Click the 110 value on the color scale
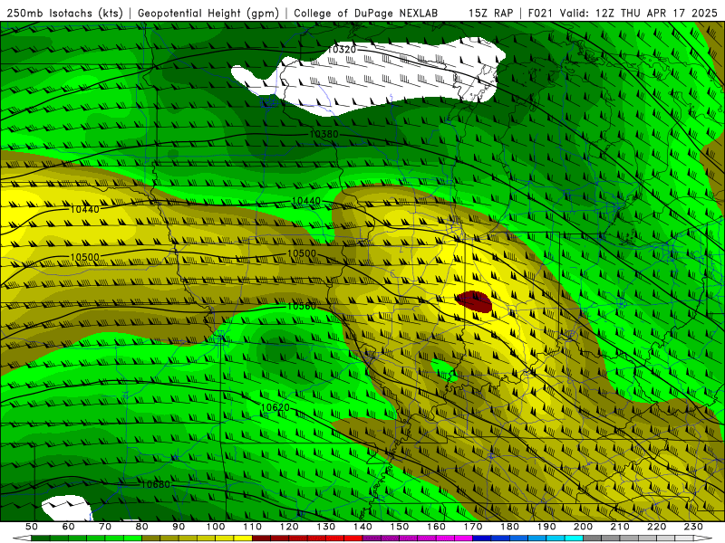 pos(252,527)
